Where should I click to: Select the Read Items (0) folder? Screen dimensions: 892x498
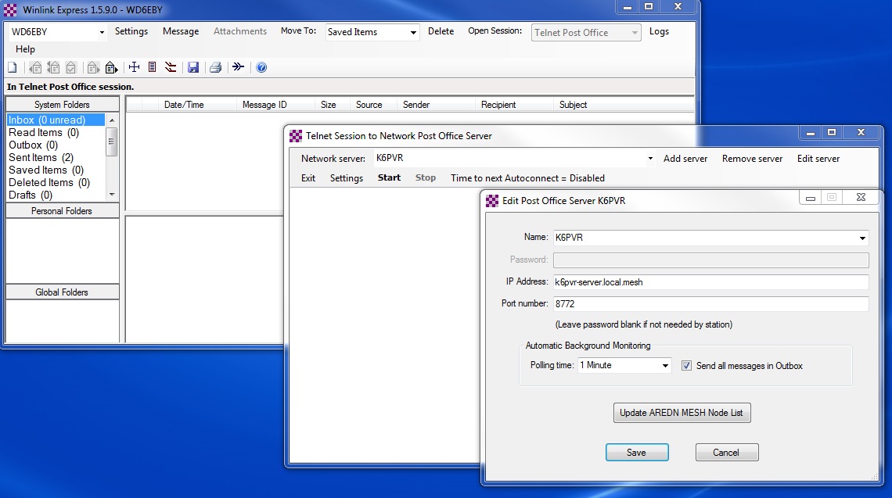pyautogui.click(x=44, y=132)
